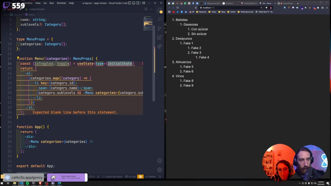Click the lightbulb quick-fix icon on line 13
This screenshot has height=186, width=331.
click(18, 58)
